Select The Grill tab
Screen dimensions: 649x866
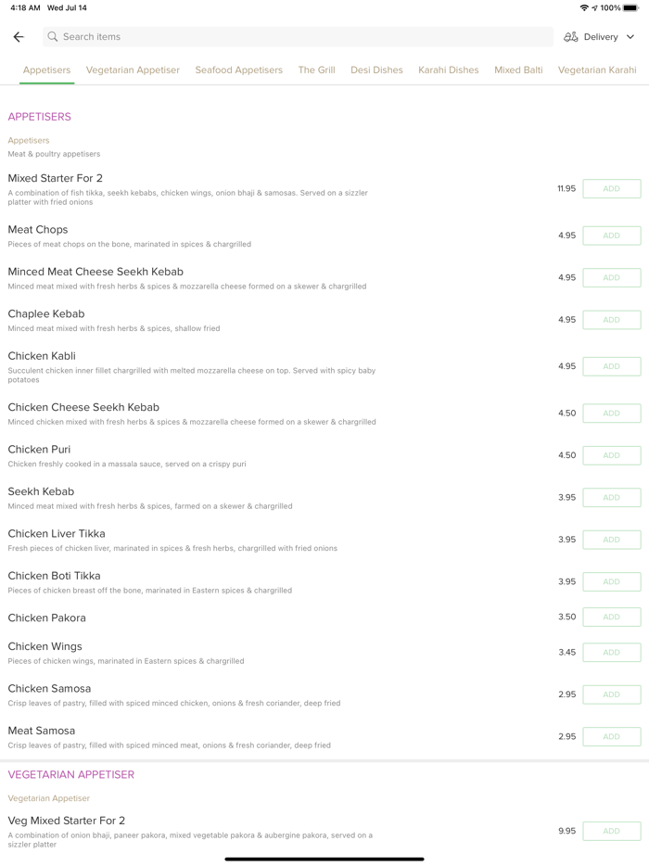(x=316, y=70)
